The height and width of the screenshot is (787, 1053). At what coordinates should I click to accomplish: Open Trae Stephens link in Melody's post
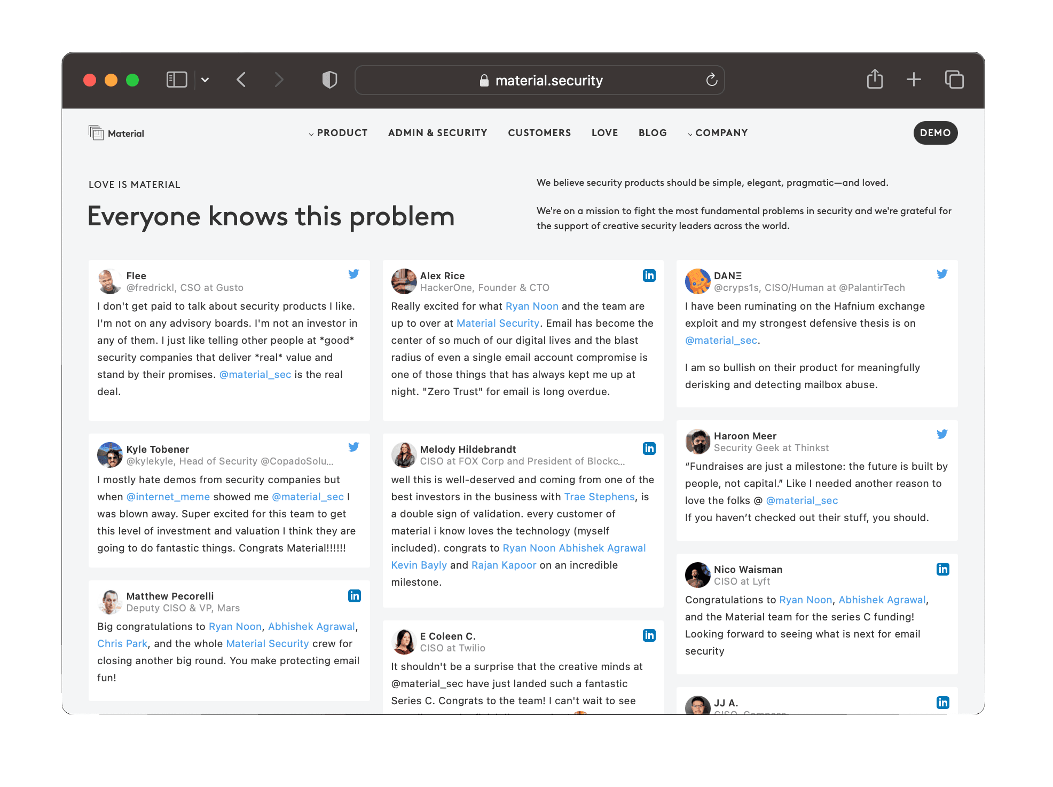coord(600,497)
